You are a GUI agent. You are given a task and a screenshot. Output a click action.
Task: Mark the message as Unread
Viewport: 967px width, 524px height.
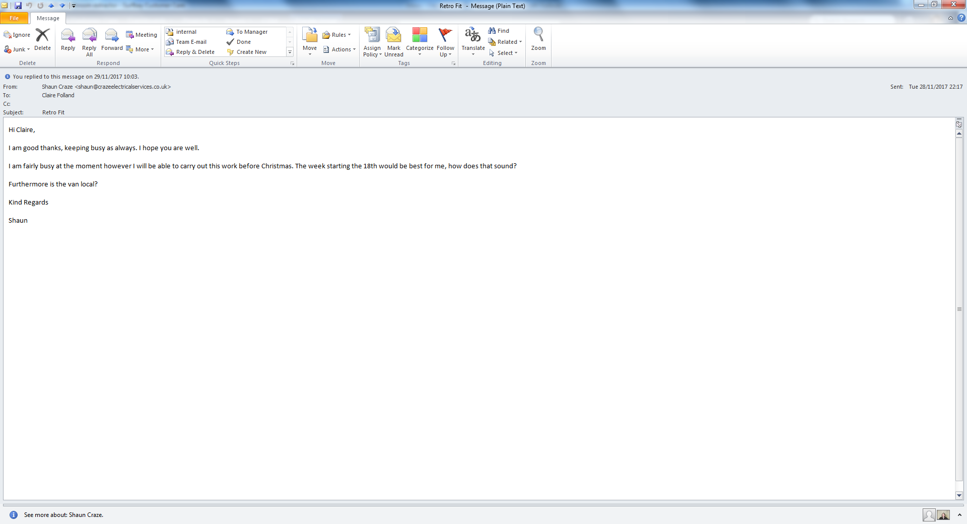(x=394, y=42)
